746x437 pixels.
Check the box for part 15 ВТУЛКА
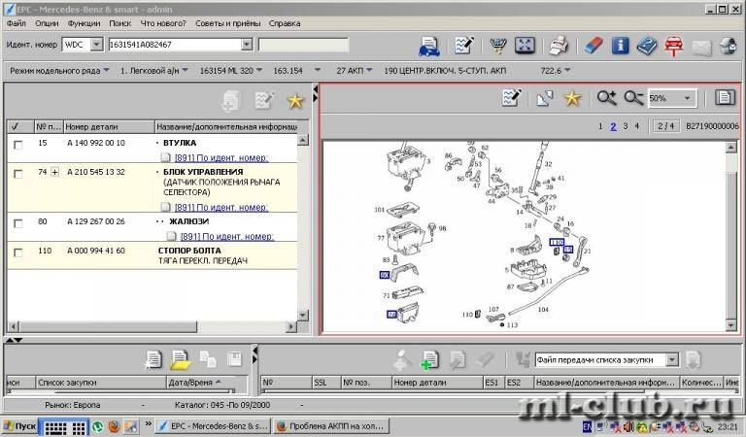click(x=17, y=144)
